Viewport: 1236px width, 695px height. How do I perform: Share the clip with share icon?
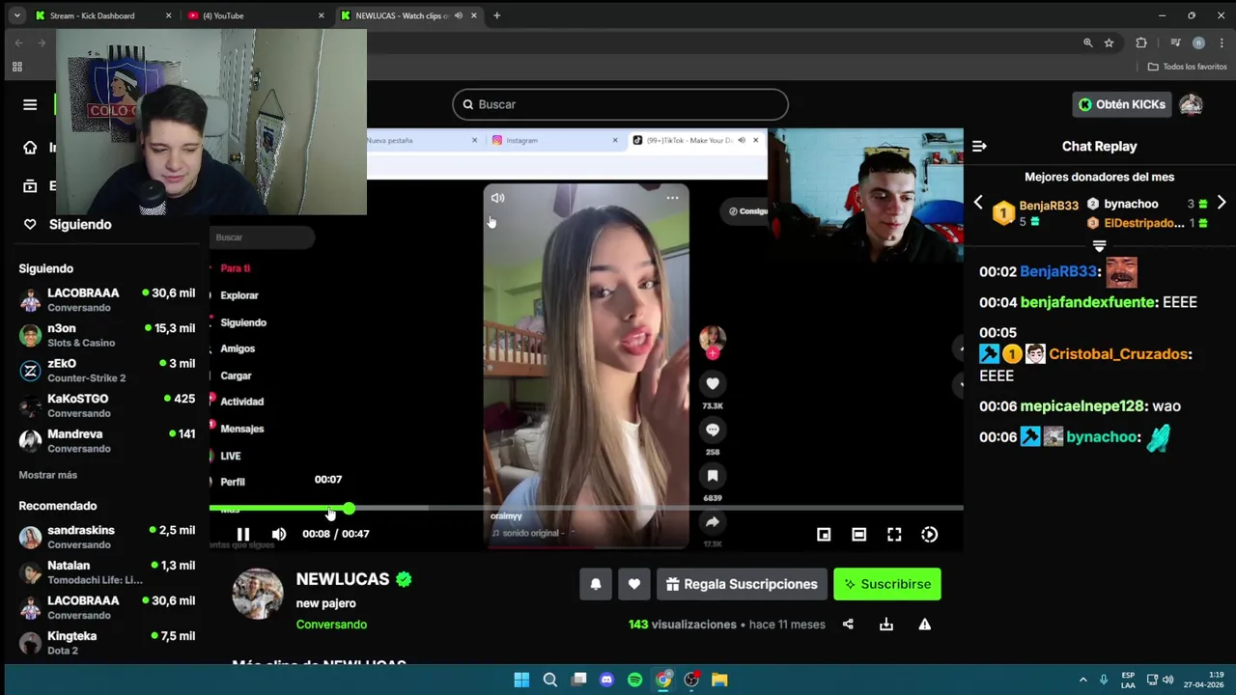(x=848, y=625)
